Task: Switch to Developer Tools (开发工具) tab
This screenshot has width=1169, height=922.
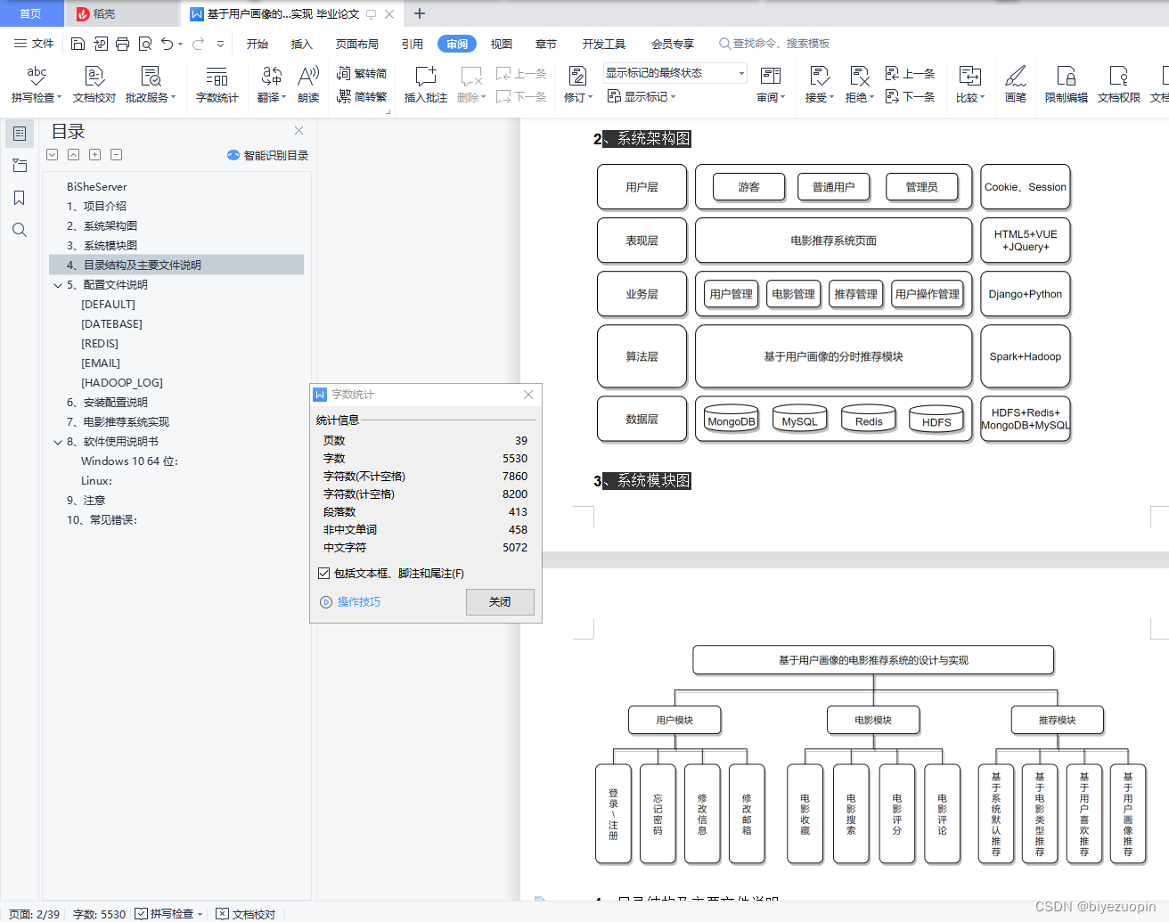Action: pyautogui.click(x=604, y=44)
